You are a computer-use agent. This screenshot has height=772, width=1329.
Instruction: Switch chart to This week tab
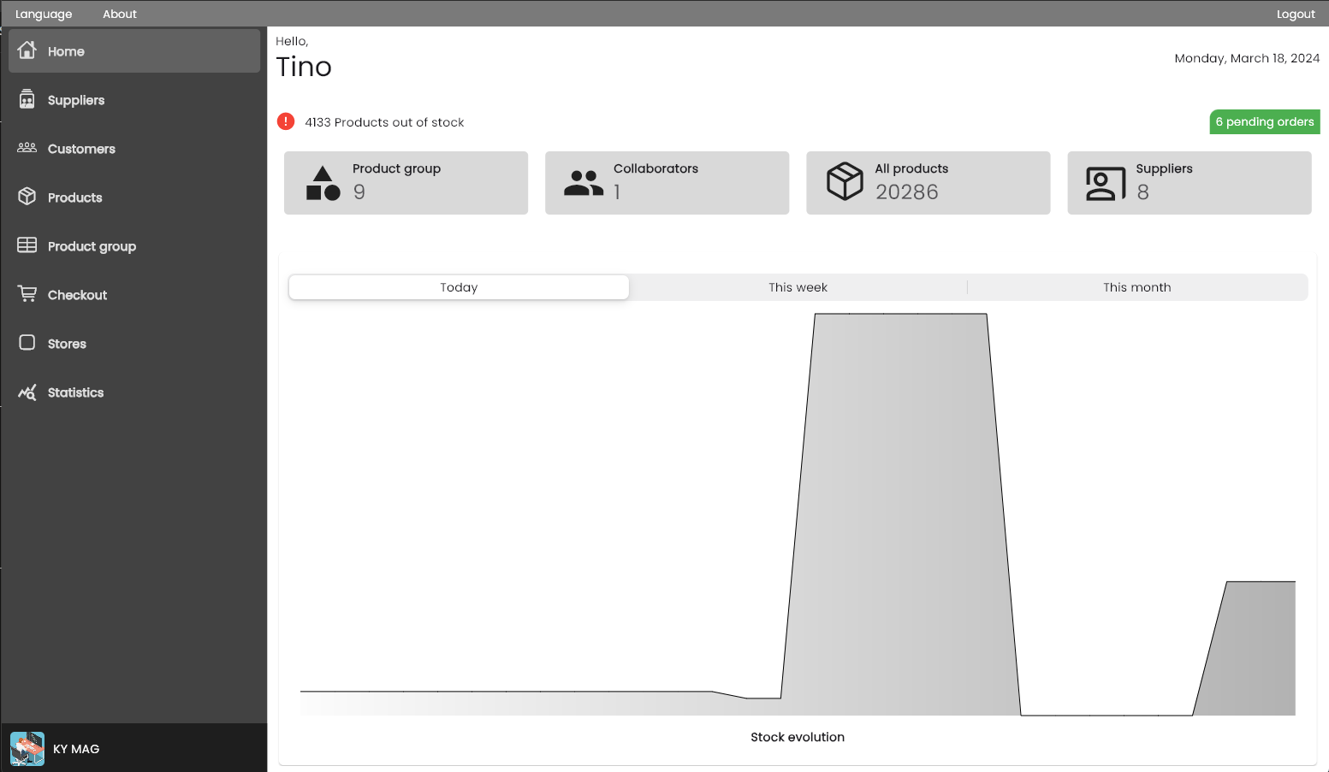click(798, 287)
